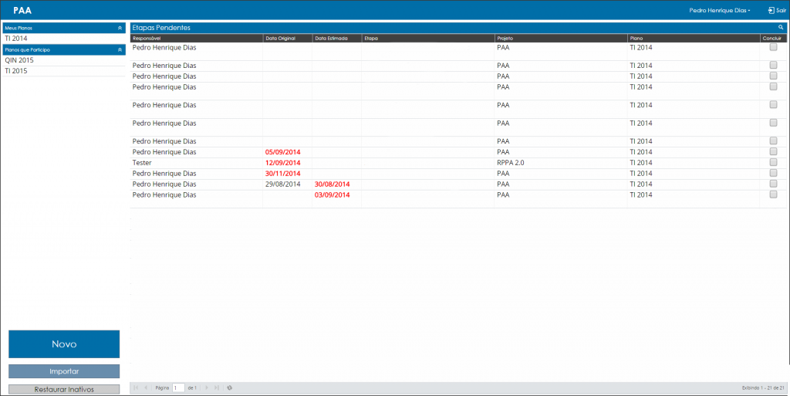Go to next page in pagination bar

pyautogui.click(x=207, y=388)
